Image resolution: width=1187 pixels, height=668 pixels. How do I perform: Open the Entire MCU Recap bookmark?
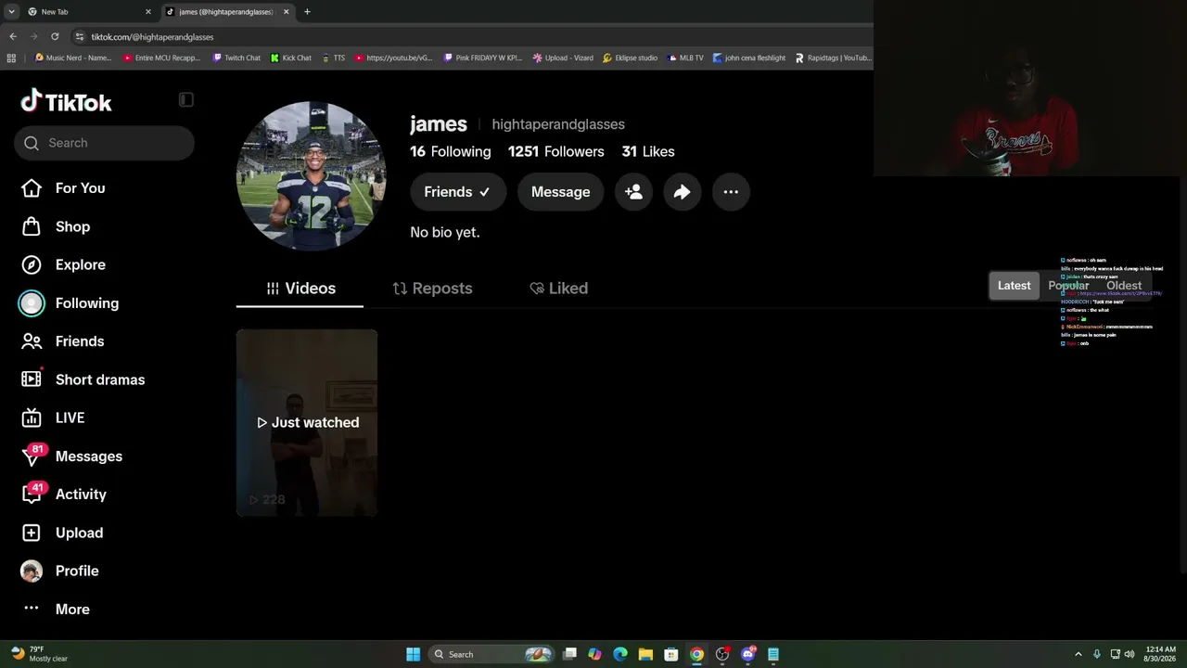[161, 58]
